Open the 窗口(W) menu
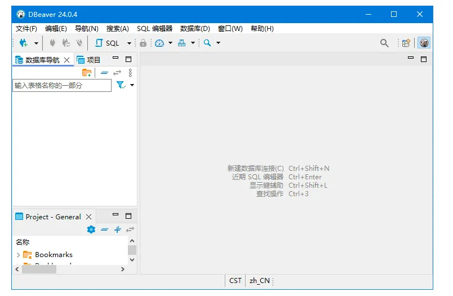 230,29
